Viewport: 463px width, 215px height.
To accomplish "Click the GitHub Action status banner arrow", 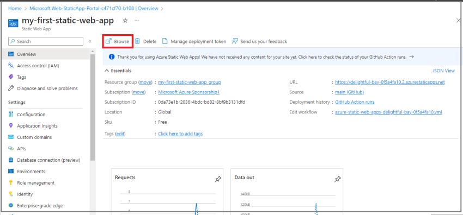I will (x=412, y=57).
